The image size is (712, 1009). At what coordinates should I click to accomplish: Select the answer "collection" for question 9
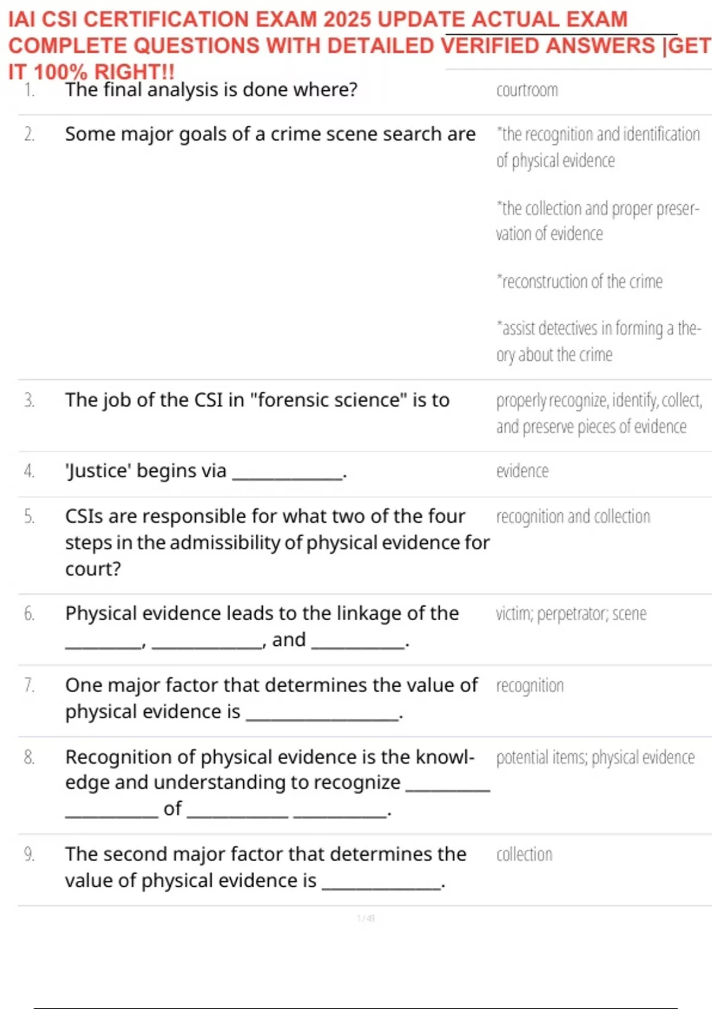[x=524, y=855]
